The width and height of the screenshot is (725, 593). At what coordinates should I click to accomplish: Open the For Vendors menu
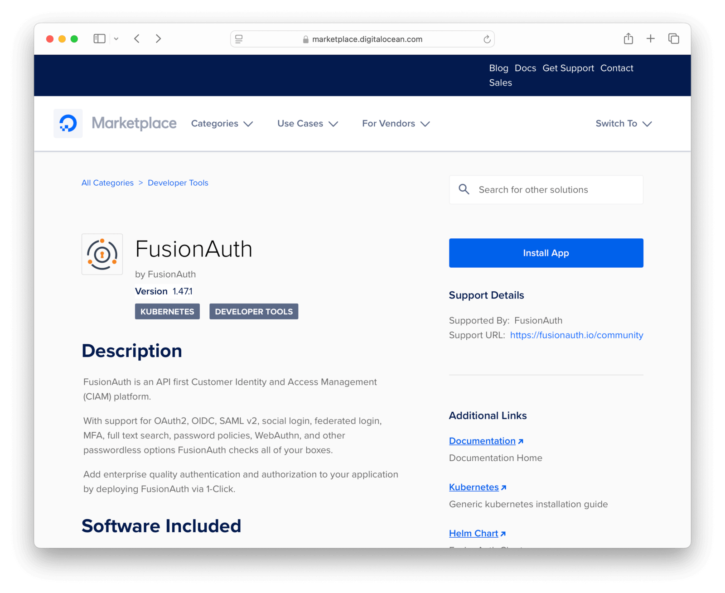[x=395, y=123]
